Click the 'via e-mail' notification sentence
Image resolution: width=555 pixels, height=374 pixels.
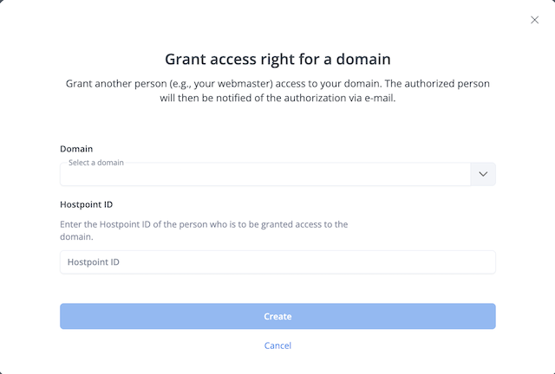(x=277, y=98)
